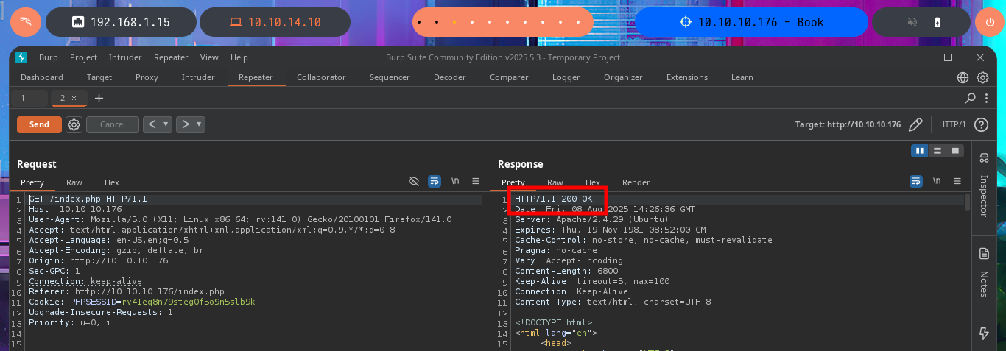Screen dimensions: 1006x351
Task: Click lightning bolt icon in right sidebar
Action: 984,333
